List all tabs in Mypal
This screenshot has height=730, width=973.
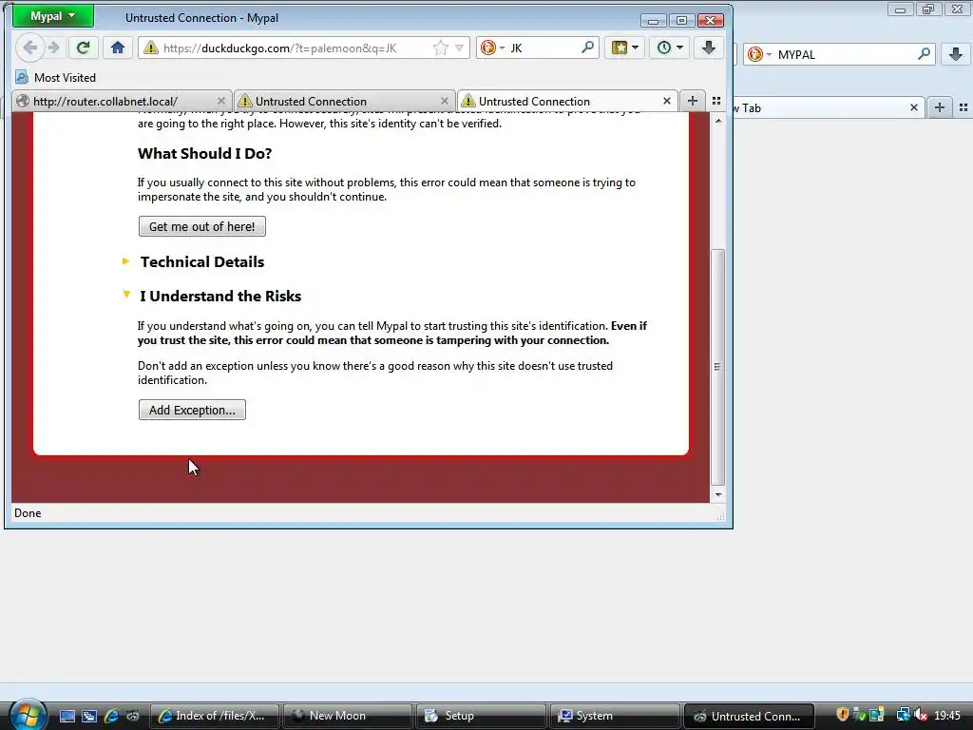click(x=716, y=101)
